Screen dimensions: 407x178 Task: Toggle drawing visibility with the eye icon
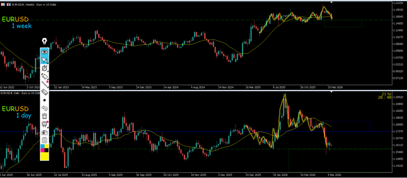(45, 51)
